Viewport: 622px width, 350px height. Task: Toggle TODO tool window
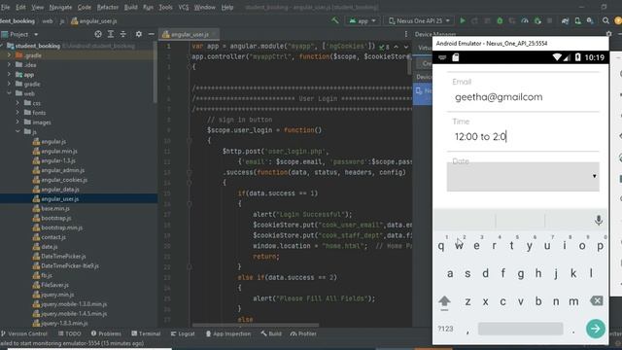click(70, 333)
